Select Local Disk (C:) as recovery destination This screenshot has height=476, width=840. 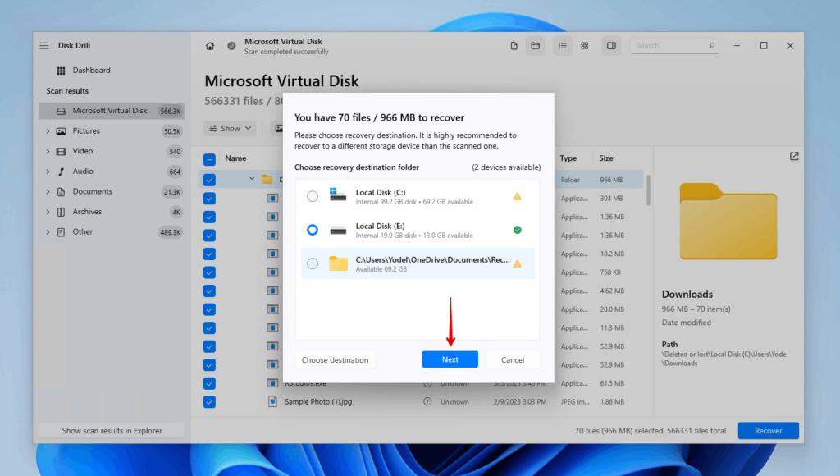click(312, 195)
